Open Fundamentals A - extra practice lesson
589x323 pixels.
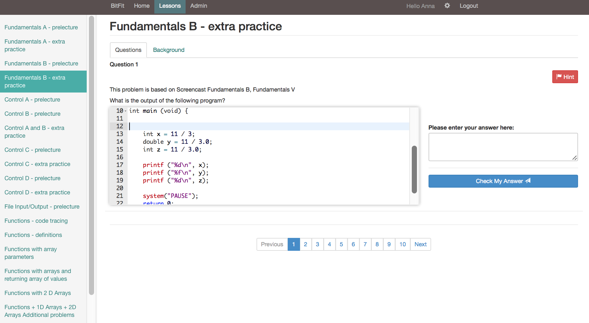[35, 45]
